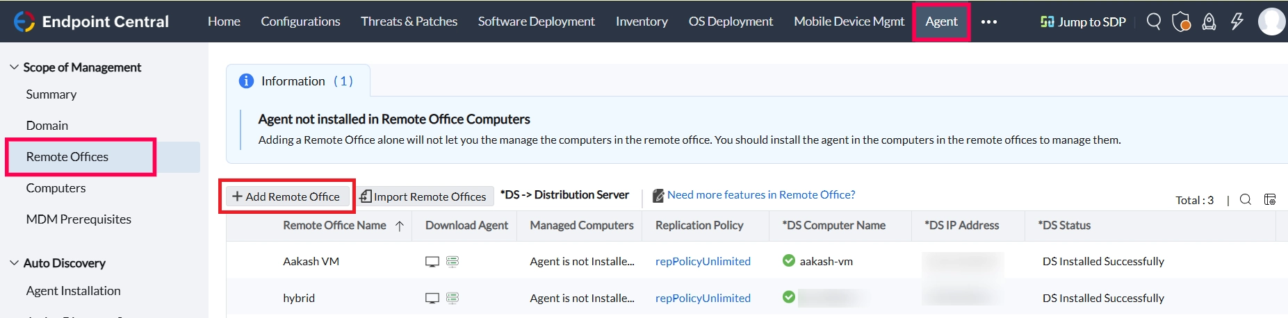Click the Total : 3 count
Image resolution: width=1288 pixels, height=318 pixels.
(x=1194, y=200)
